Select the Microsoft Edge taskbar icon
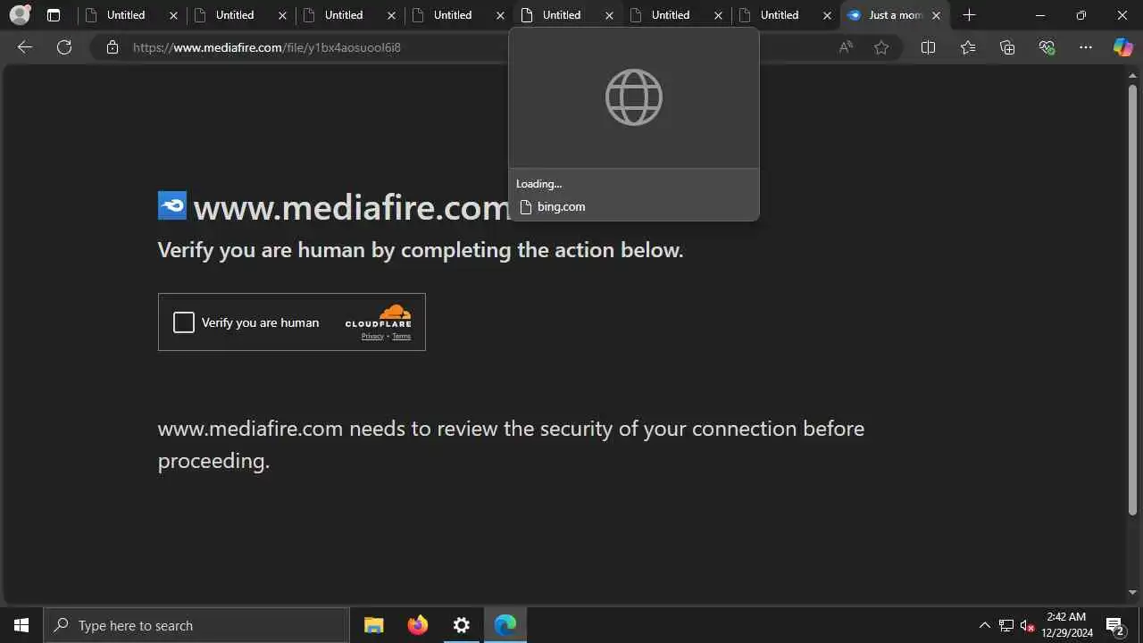Screen dimensions: 1143x643 click(505, 625)
